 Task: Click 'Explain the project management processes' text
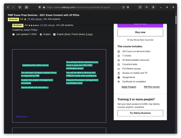click(x=37, y=81)
